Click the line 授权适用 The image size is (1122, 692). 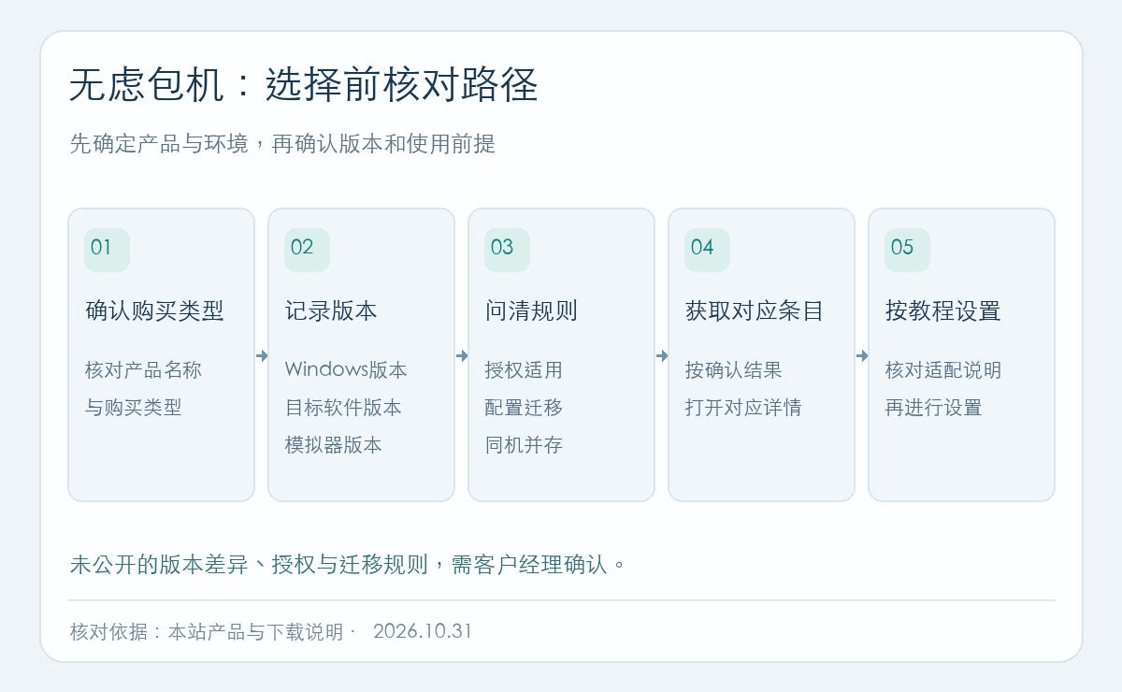pyautogui.click(x=524, y=369)
